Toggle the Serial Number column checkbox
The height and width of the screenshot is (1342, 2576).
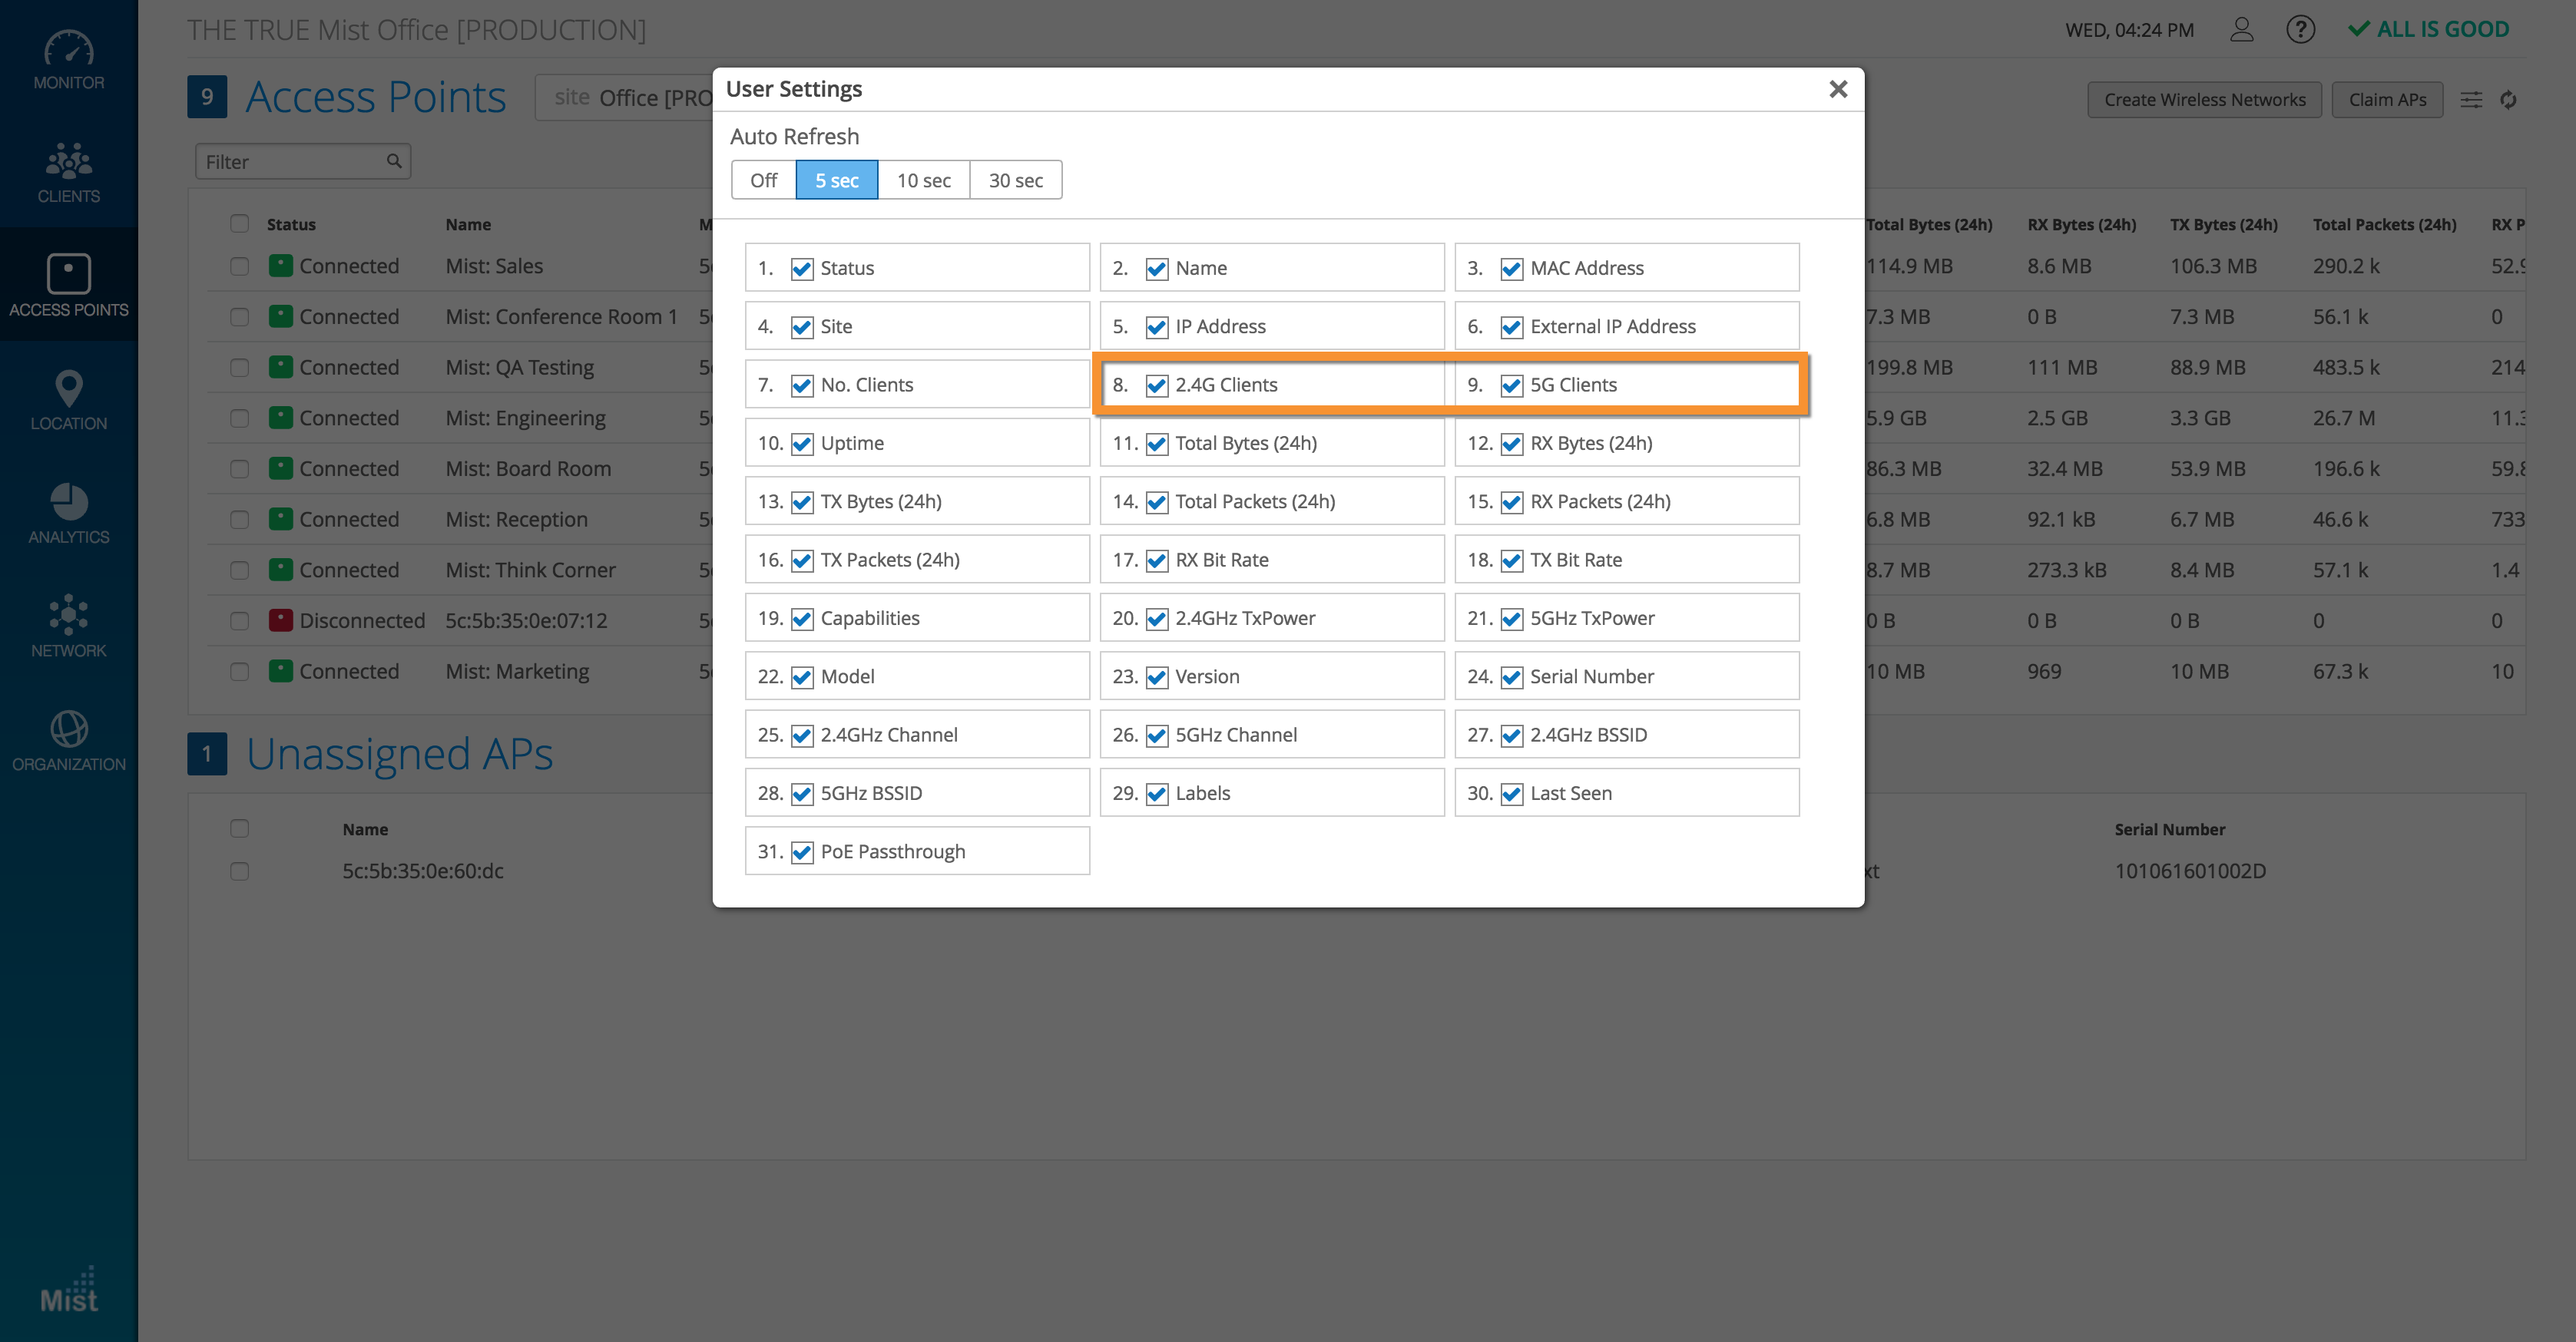click(x=1512, y=677)
